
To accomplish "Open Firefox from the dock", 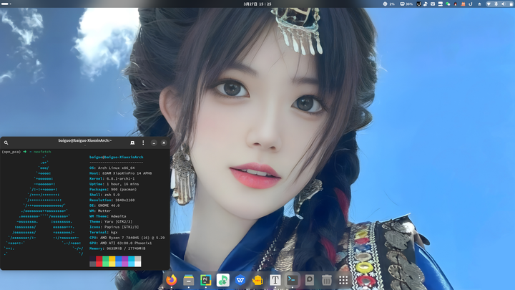I will point(171,280).
